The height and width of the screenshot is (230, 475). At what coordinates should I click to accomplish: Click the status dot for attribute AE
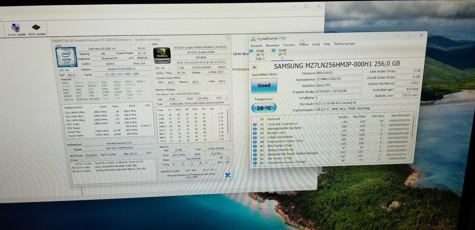(x=255, y=155)
